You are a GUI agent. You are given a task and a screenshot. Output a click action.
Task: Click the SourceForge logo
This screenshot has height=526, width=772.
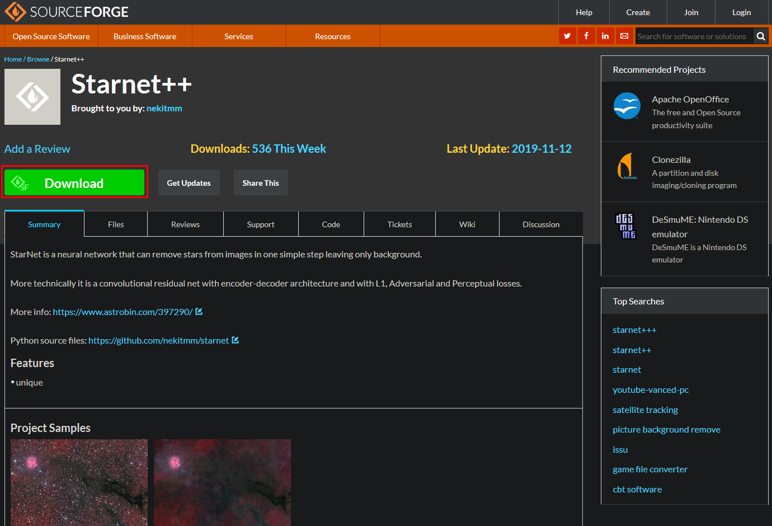click(67, 12)
